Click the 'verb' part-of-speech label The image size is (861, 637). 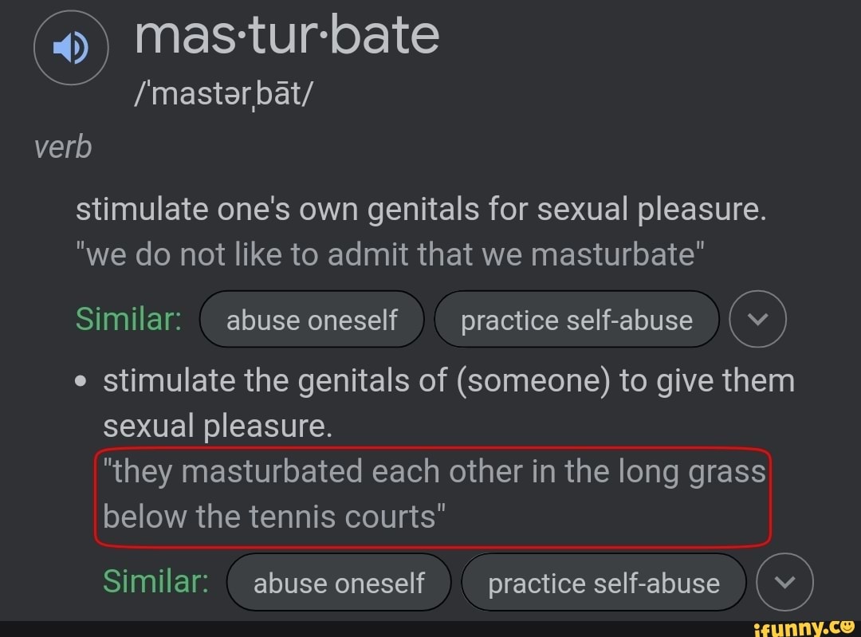click(x=63, y=147)
